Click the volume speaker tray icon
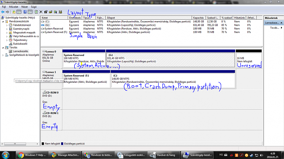The height and width of the screenshot is (159, 284). 262,155
